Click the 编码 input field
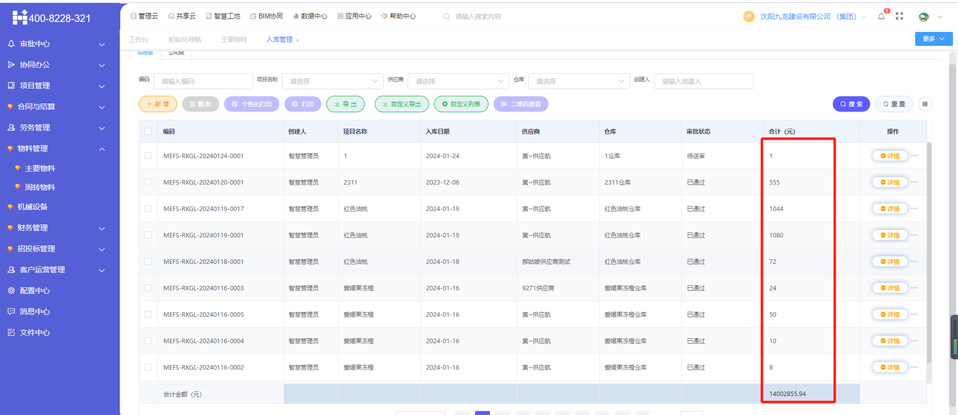This screenshot has height=415, width=958. tap(203, 81)
